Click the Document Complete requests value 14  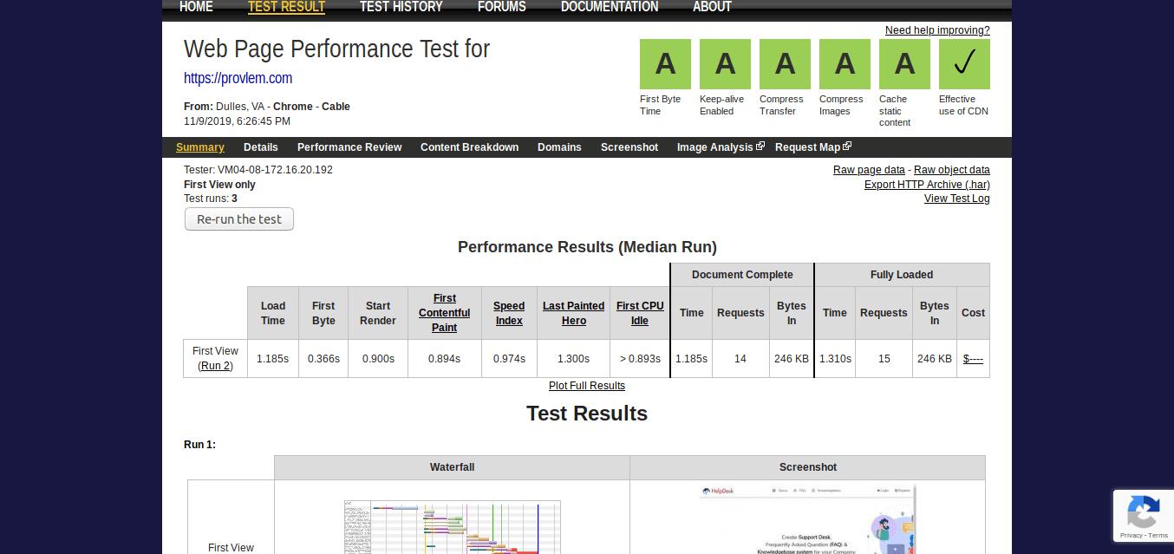point(740,359)
